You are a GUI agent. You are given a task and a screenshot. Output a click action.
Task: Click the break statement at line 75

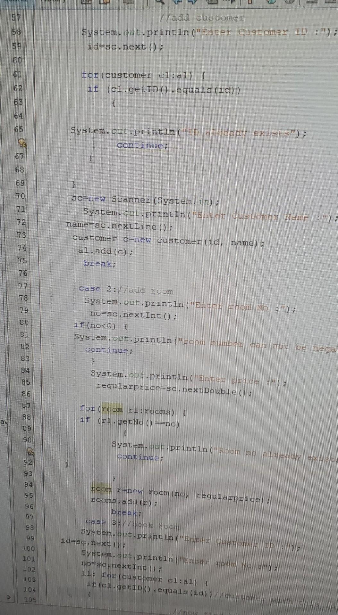pos(100,263)
